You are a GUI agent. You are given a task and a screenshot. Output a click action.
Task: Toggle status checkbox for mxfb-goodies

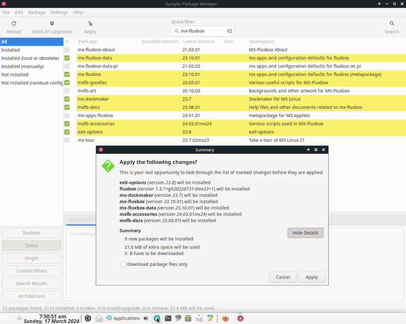[x=67, y=83]
